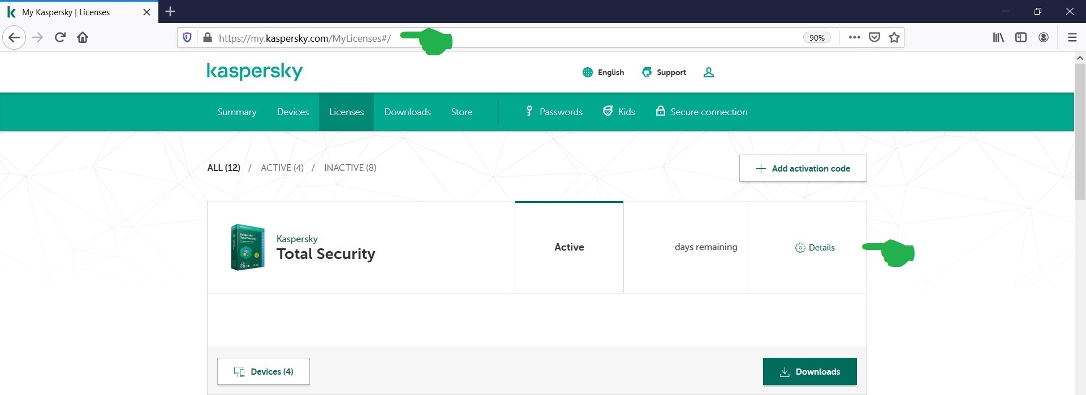Toggle the sidebar icon in toolbar
This screenshot has width=1086, height=395.
click(x=1021, y=38)
